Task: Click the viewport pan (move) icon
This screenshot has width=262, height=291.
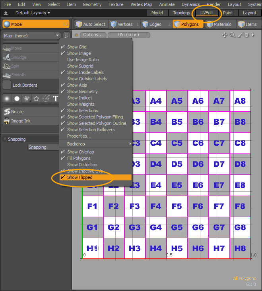Action: point(225,35)
